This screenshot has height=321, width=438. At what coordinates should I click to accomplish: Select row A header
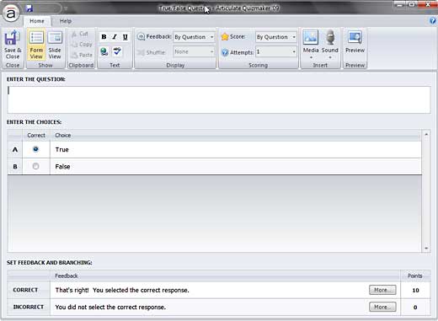pyautogui.click(x=15, y=149)
